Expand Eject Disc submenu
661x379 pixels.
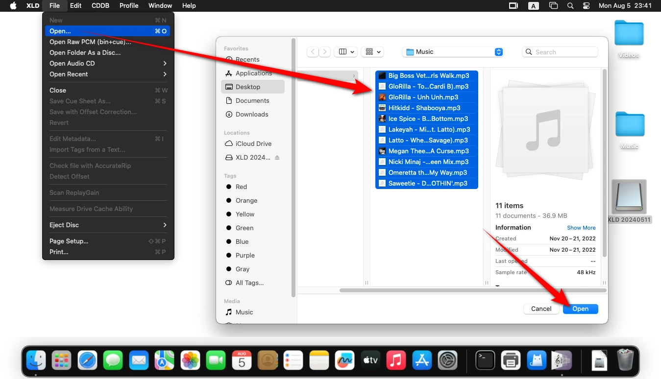pos(108,225)
